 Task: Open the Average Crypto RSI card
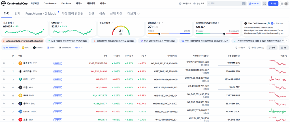point(217,28)
